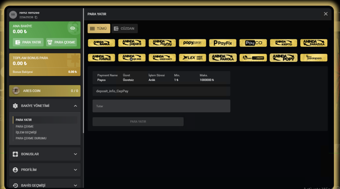
Task: Focus the Tutar amount input field
Action: click(161, 106)
